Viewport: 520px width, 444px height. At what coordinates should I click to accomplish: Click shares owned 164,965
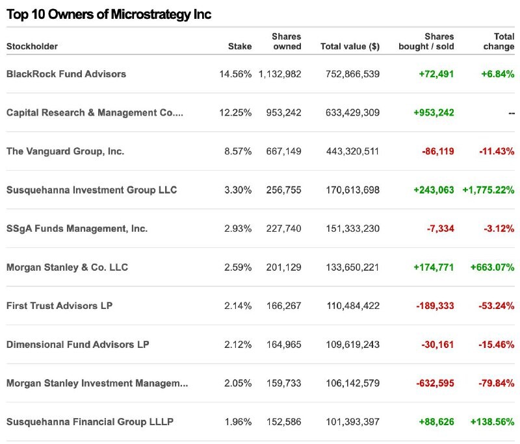pyautogui.click(x=284, y=344)
